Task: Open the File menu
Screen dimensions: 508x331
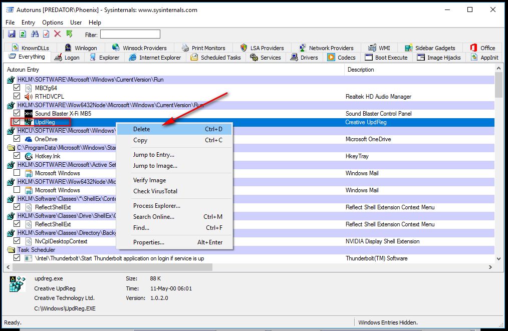Action: tap(10, 23)
